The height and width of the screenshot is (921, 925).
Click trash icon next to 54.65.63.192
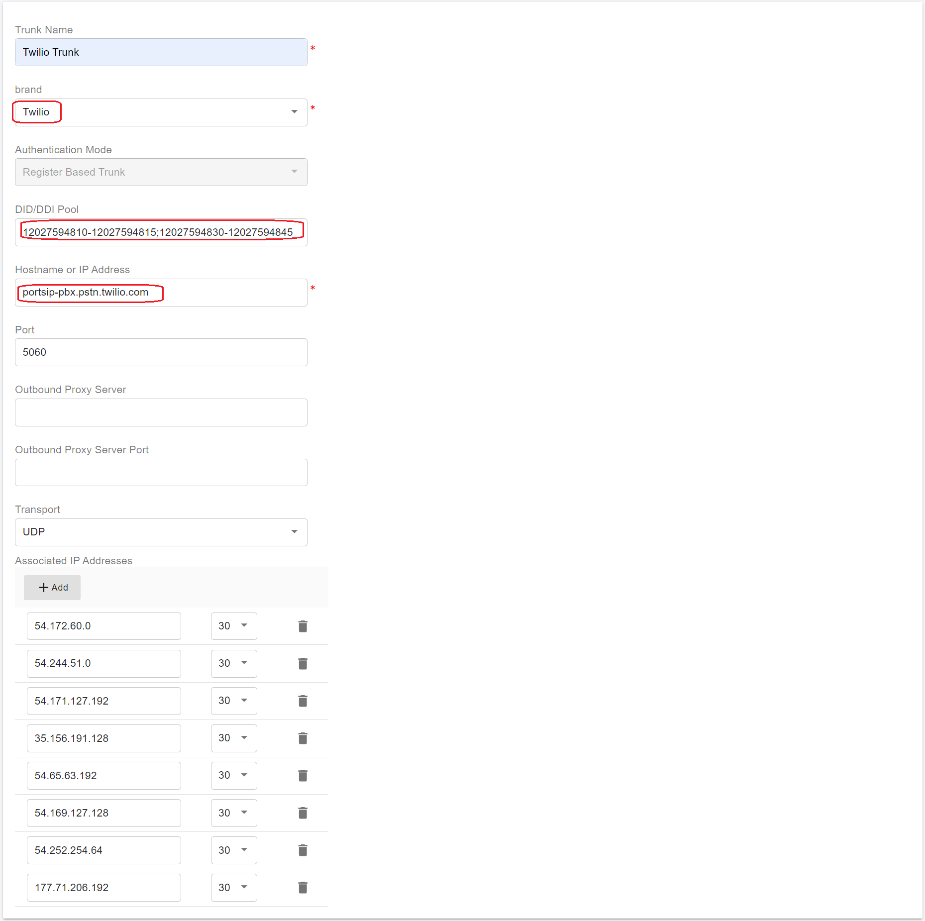coord(303,775)
